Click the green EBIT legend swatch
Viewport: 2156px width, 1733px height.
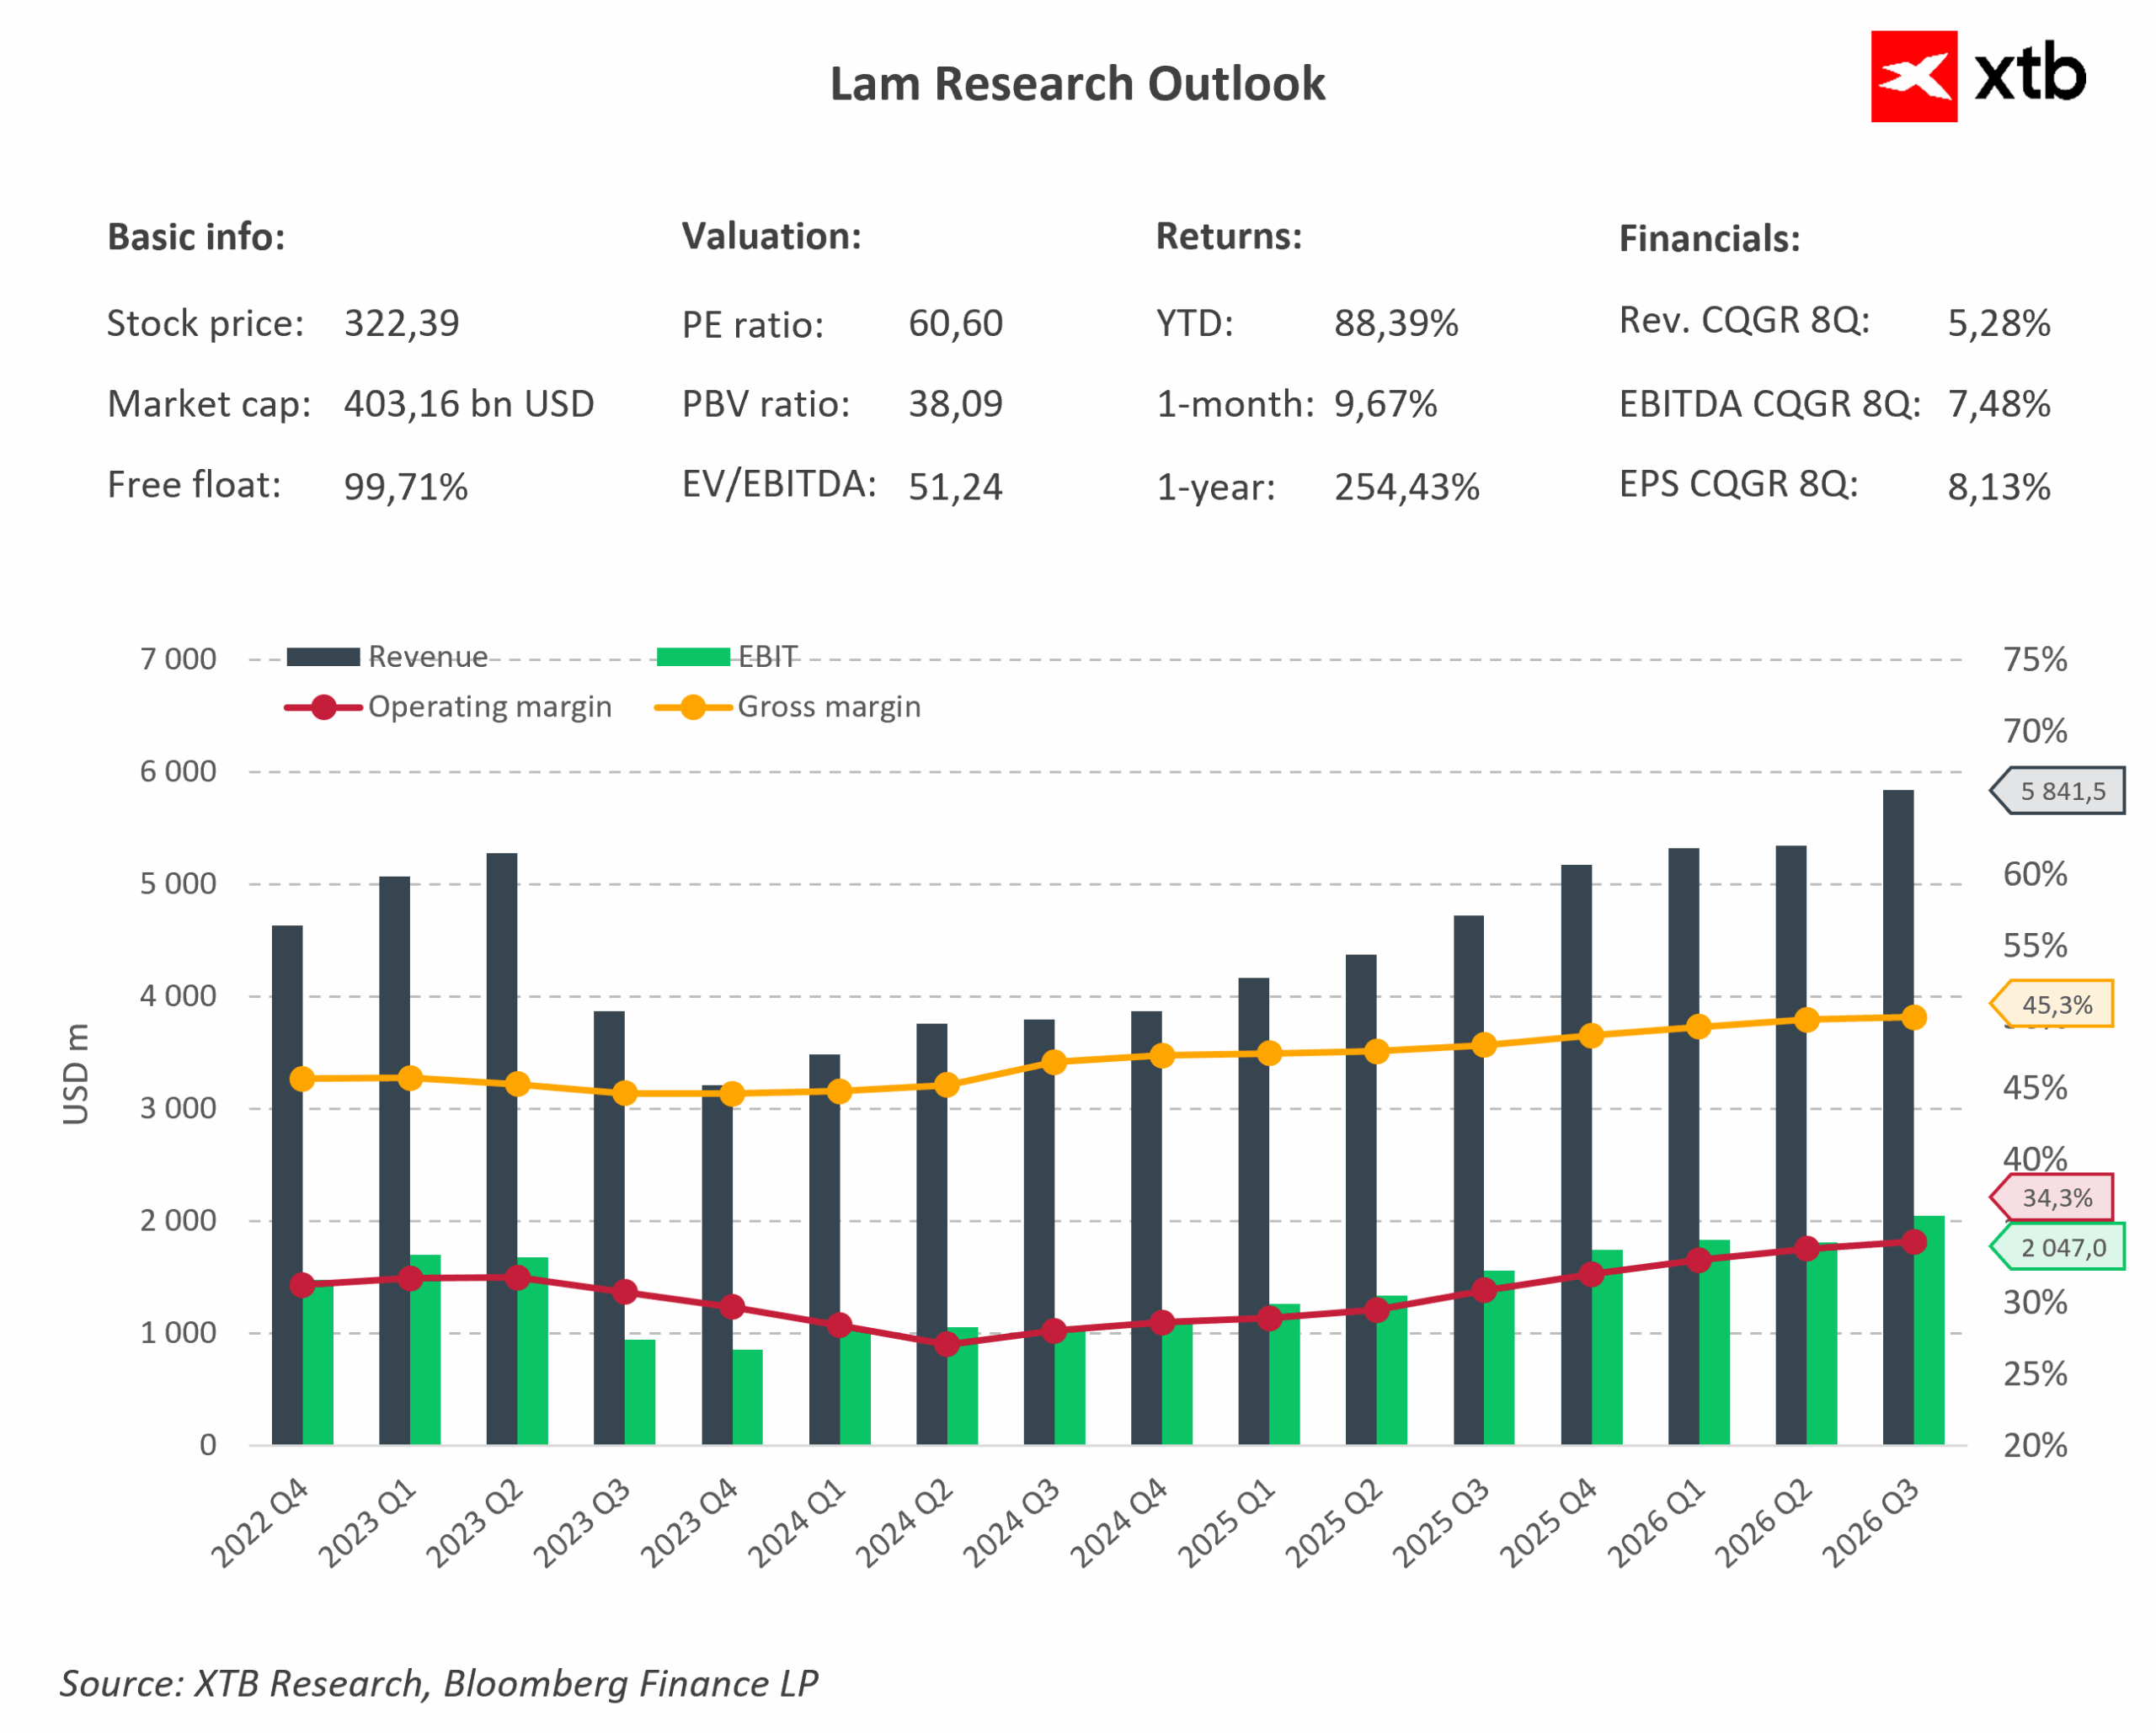(x=693, y=657)
